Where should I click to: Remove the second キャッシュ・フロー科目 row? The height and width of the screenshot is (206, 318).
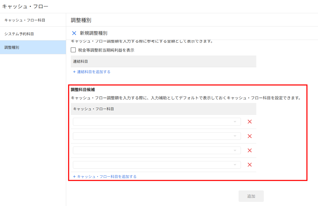[250, 136]
